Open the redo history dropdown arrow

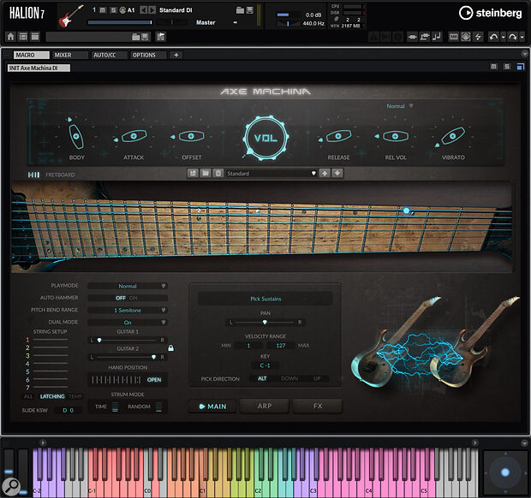click(x=522, y=37)
